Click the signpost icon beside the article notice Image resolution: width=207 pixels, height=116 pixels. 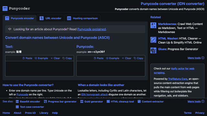(x=10, y=29)
